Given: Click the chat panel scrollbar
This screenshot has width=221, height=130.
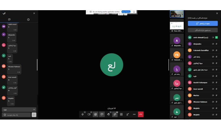Looking at the screenshot, I should click(37, 65).
